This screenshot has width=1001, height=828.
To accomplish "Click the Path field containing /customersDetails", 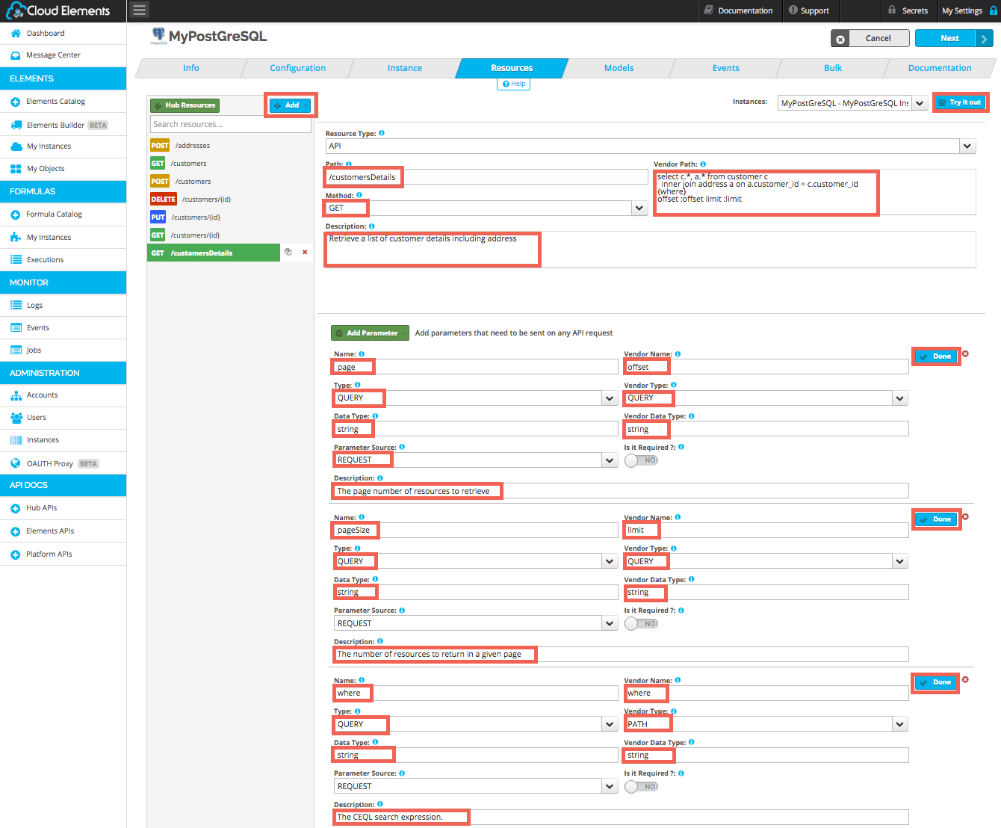I will pyautogui.click(x=486, y=177).
